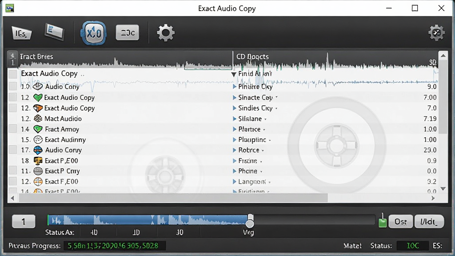The image size is (455, 256).
Task: Click the green '10C' Status field
Action: tap(412, 246)
